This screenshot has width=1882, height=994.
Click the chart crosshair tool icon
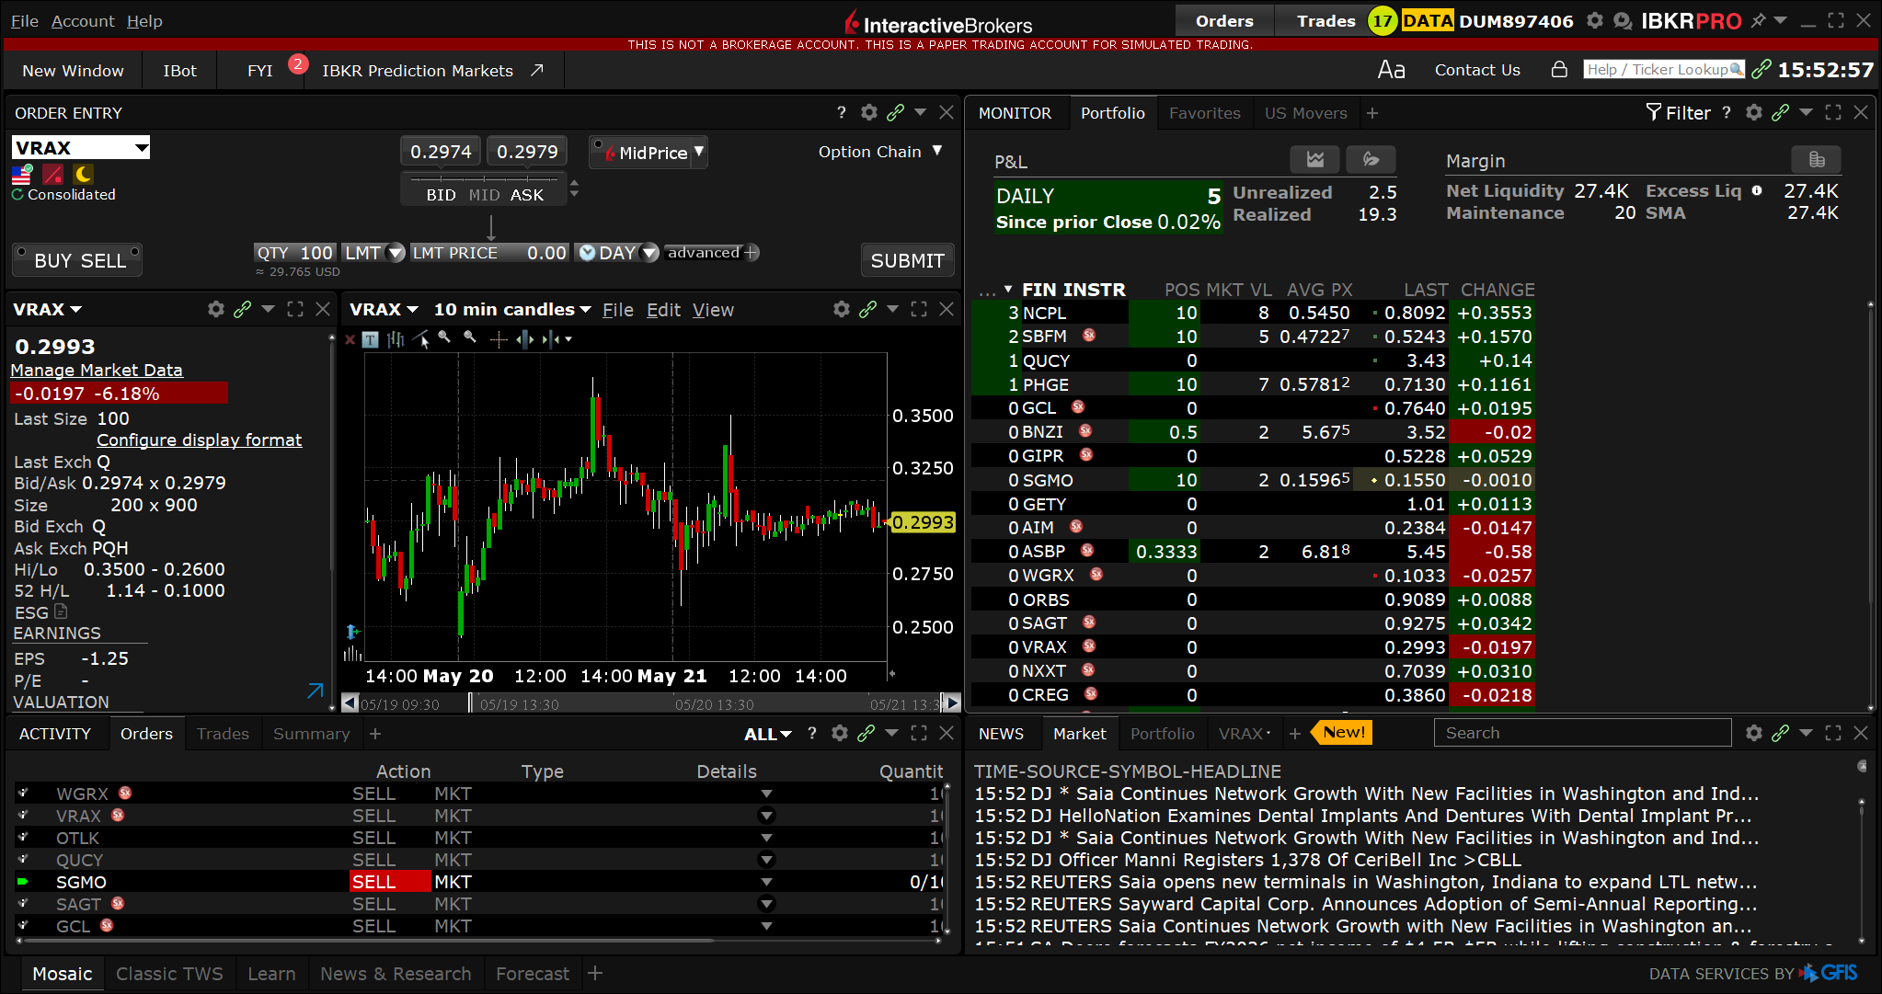pos(499,339)
